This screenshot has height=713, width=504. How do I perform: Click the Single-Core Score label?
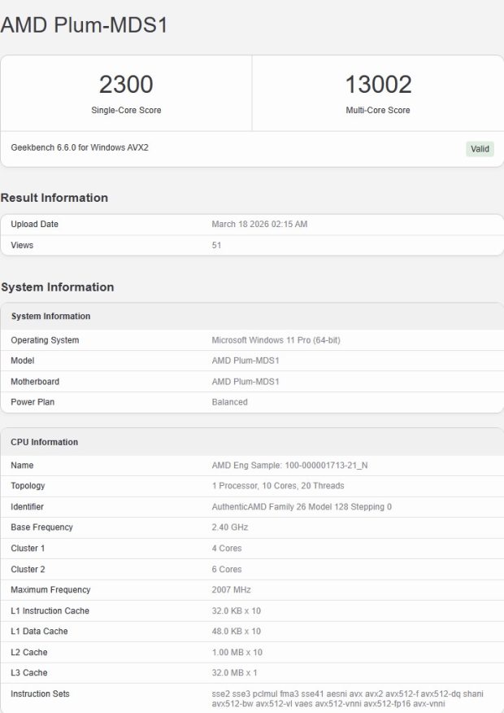126,110
